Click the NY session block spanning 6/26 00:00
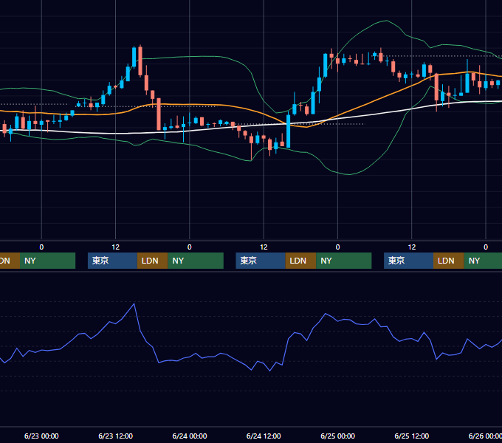 [x=483, y=261]
